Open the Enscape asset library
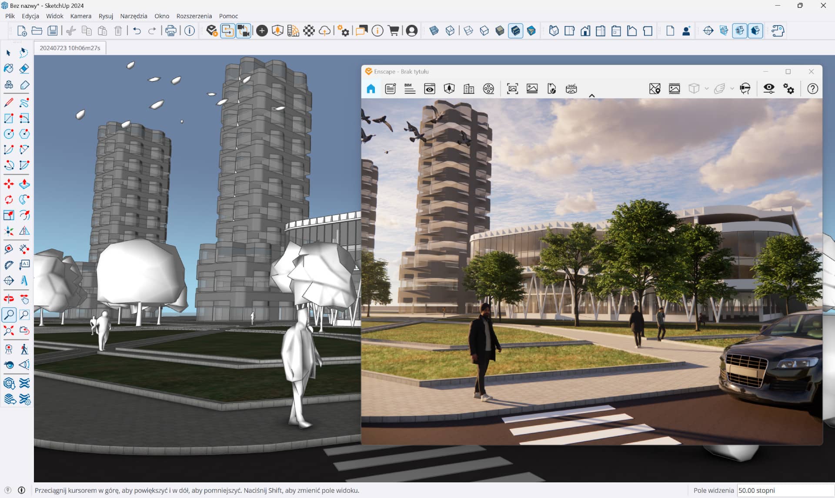Viewport: 835px width, 498px height. 448,89
